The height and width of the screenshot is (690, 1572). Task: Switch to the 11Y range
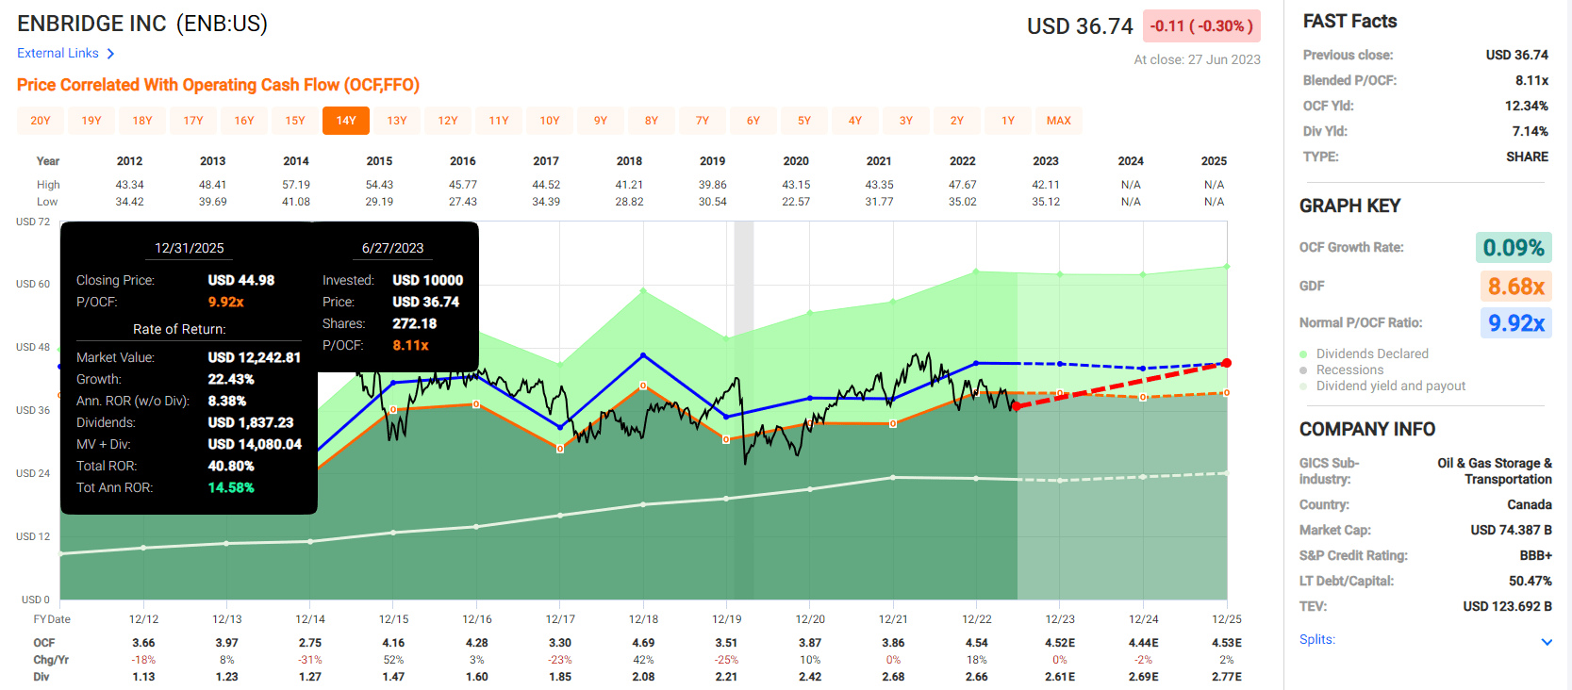click(499, 121)
